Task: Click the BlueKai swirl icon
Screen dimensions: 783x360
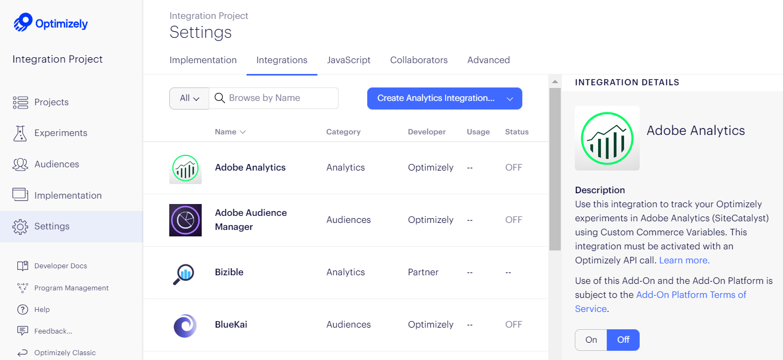Action: pyautogui.click(x=185, y=325)
